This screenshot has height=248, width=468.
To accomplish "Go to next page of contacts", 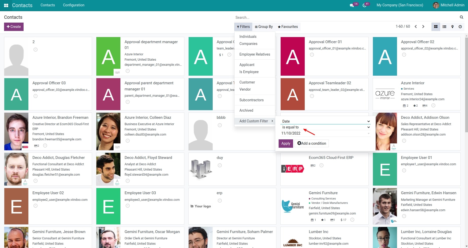I will click(423, 27).
